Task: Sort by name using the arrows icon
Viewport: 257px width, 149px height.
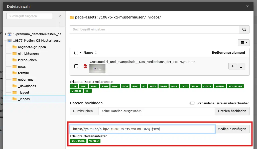Action: (96, 53)
